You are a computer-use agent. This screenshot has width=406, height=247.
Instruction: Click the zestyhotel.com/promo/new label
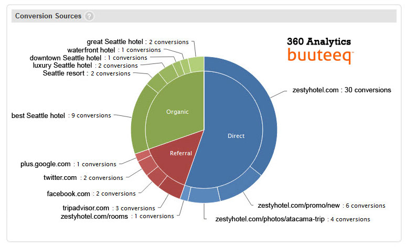(322, 206)
